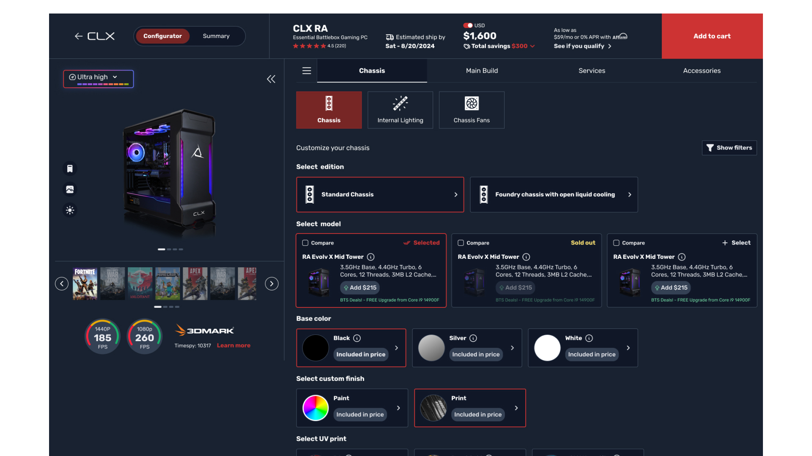Pick the rainbow Paint color wheel swatch
Screen dimensions: 812x456
click(315, 408)
